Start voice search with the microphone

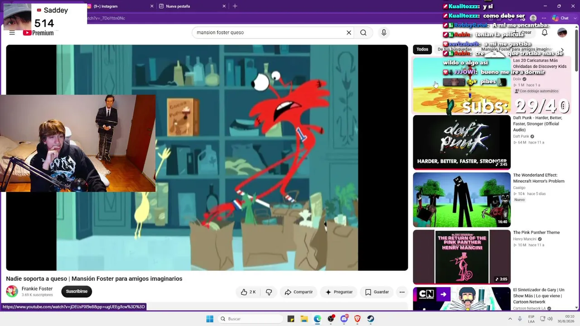(384, 33)
